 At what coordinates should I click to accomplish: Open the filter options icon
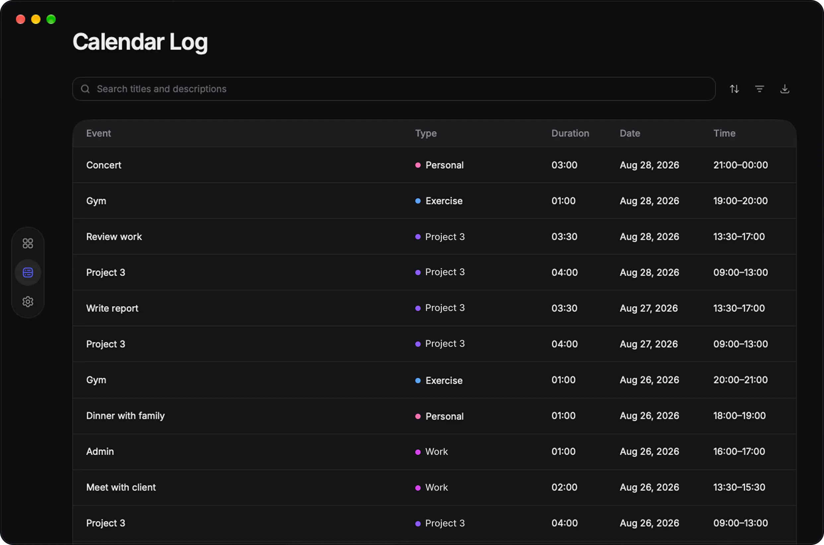(x=760, y=89)
